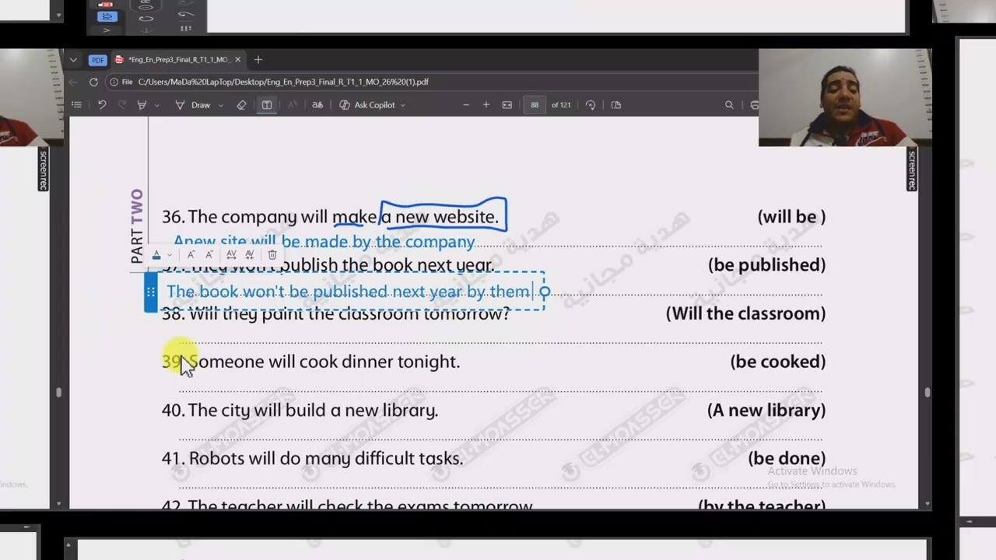
Task: Click the browser Back arrow
Action: point(73,82)
